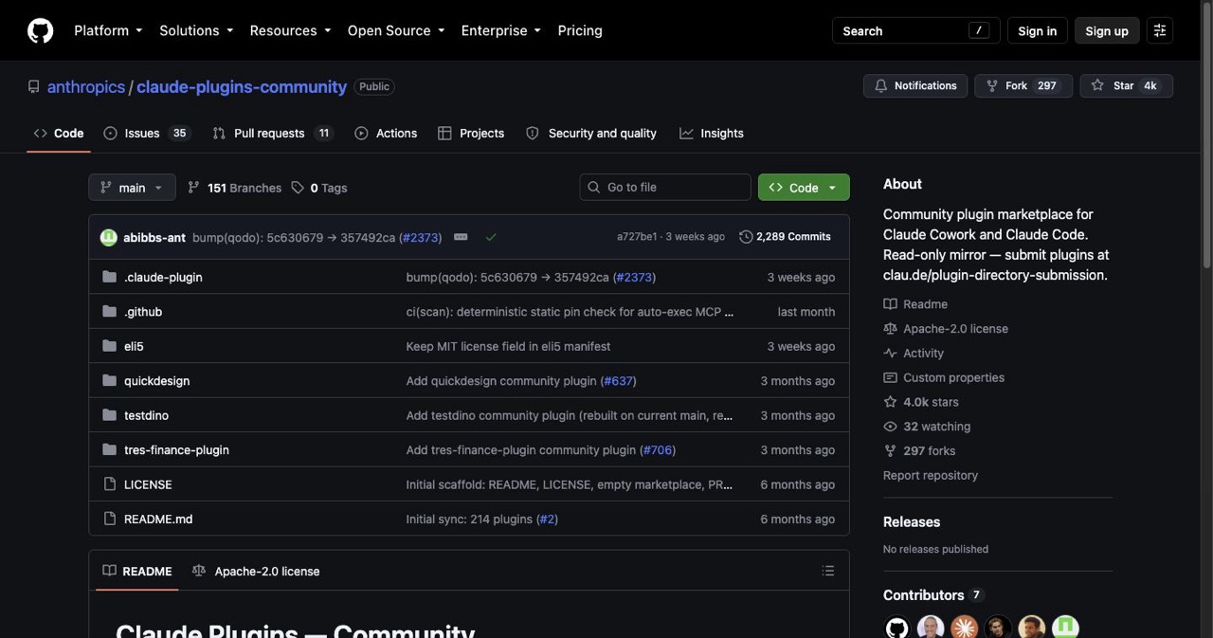Click the bell icon in Notifications
Image resolution: width=1213 pixels, height=638 pixels.
pyautogui.click(x=881, y=85)
